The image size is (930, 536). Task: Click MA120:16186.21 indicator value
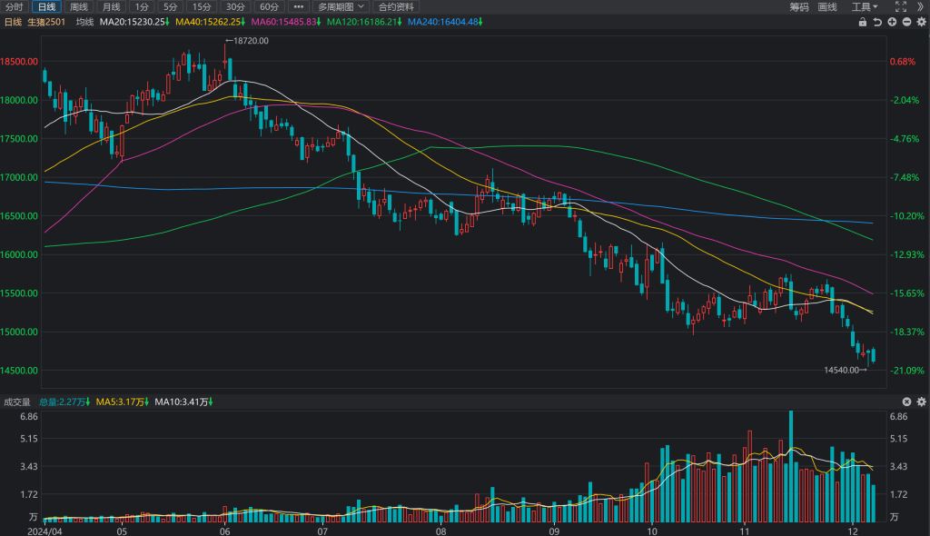pyautogui.click(x=364, y=22)
